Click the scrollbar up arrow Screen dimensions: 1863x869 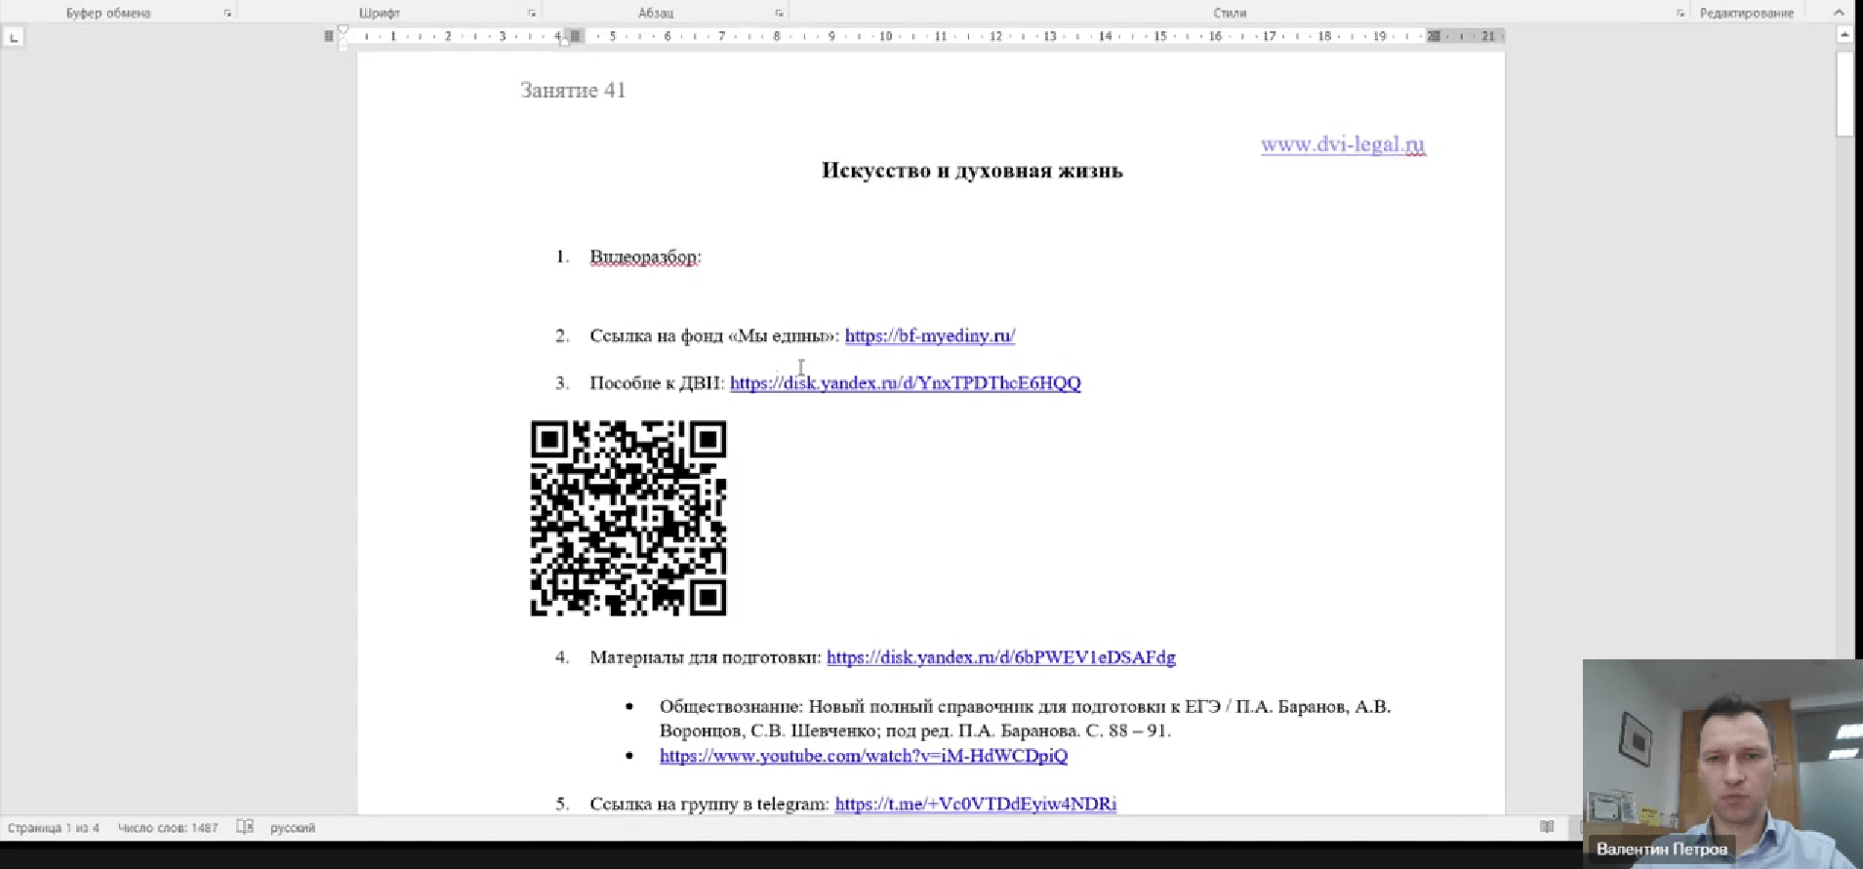1843,35
